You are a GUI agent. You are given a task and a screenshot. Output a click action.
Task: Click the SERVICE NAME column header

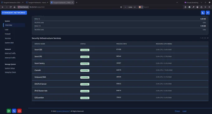tap(40, 44)
